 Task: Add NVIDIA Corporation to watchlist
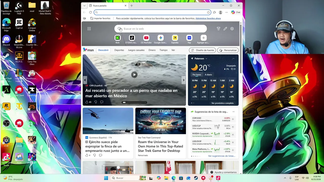pyautogui.click(x=233, y=135)
